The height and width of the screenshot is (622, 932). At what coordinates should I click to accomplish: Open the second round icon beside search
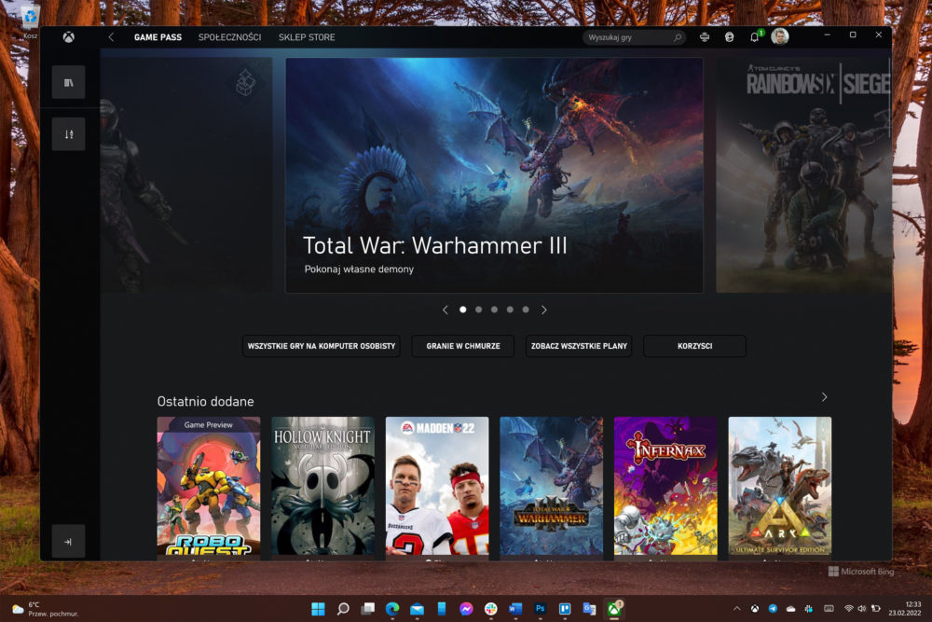pyautogui.click(x=730, y=37)
